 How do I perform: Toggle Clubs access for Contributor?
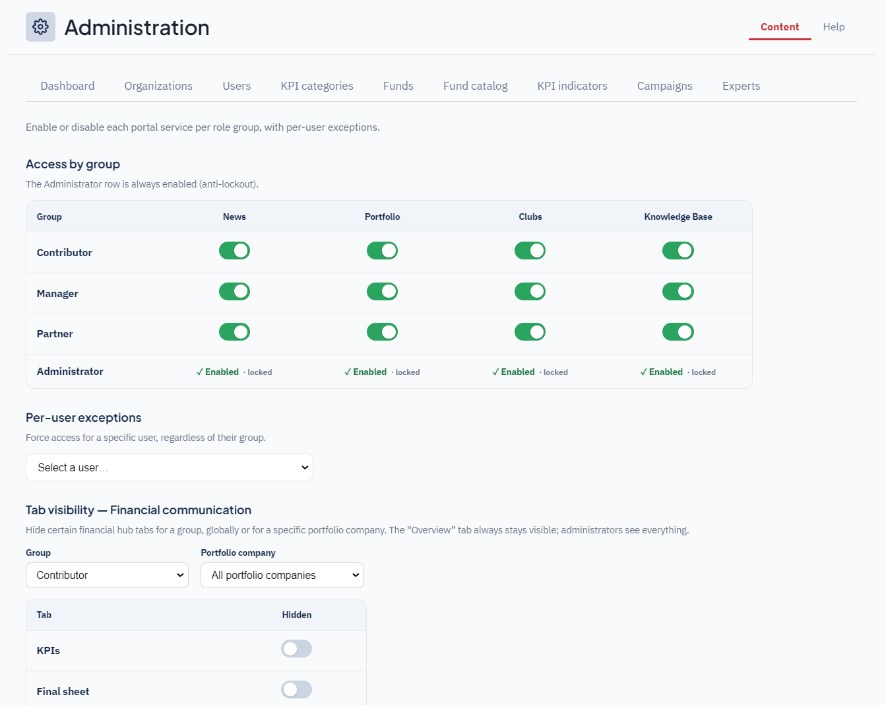pyautogui.click(x=530, y=251)
